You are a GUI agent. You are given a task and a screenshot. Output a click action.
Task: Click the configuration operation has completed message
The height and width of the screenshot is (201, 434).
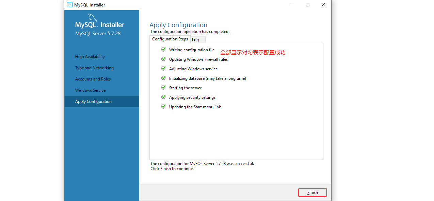[x=190, y=32]
